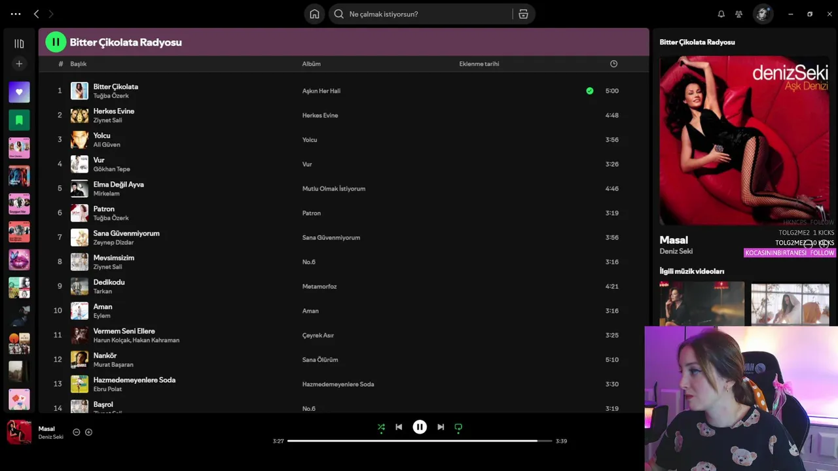Click now playing Masal cover in player bar

(19, 432)
